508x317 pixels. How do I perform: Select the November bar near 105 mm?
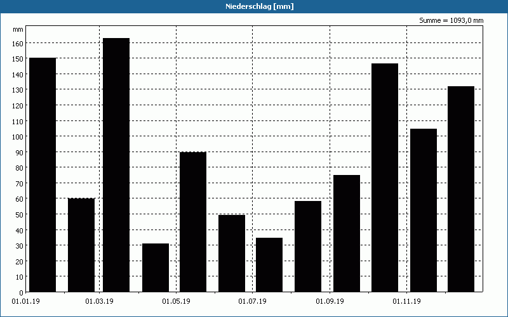424,210
